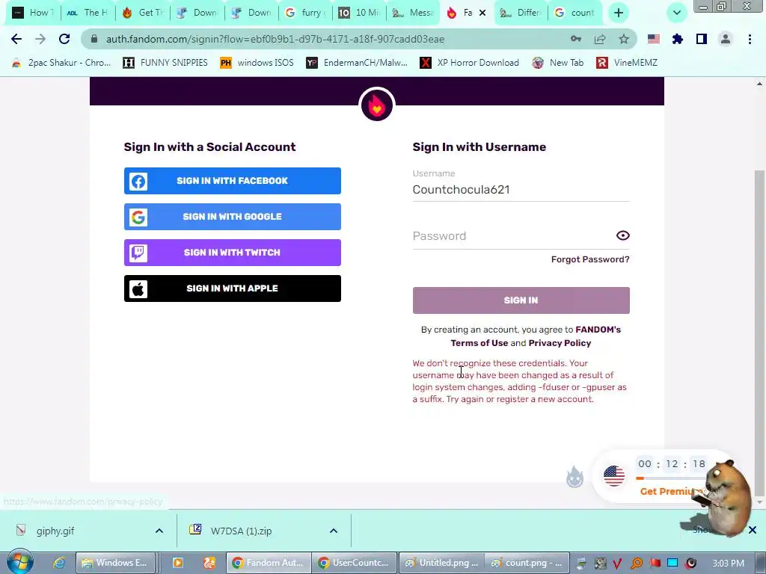This screenshot has height=574, width=766.
Task: Click the US flag in the VPN timer widget
Action: [x=613, y=476]
